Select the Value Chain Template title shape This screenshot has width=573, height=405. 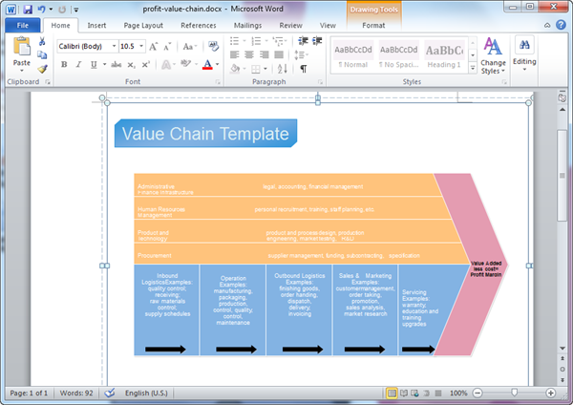click(x=205, y=134)
